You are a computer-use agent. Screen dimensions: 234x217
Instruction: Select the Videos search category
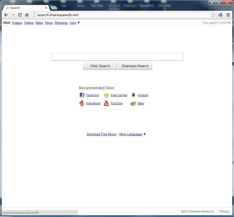pos(29,23)
